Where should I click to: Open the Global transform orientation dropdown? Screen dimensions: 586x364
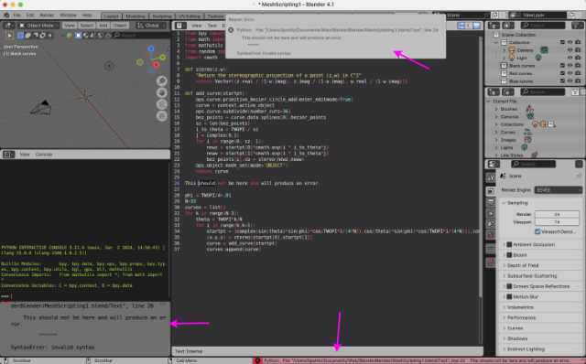point(151,26)
